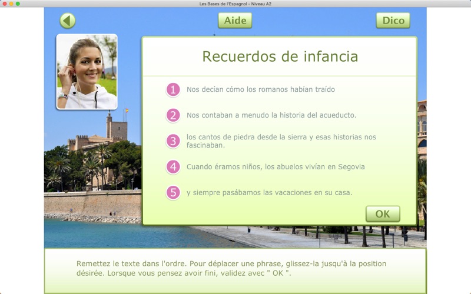471x294 pixels.
Task: Click the sentence 'y siempre pasábamos las vacaciones'
Action: tap(269, 192)
